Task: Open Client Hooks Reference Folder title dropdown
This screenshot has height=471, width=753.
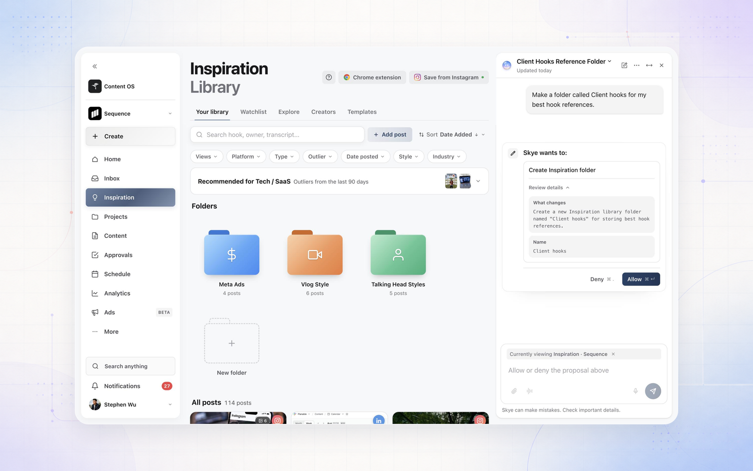Action: click(x=564, y=61)
